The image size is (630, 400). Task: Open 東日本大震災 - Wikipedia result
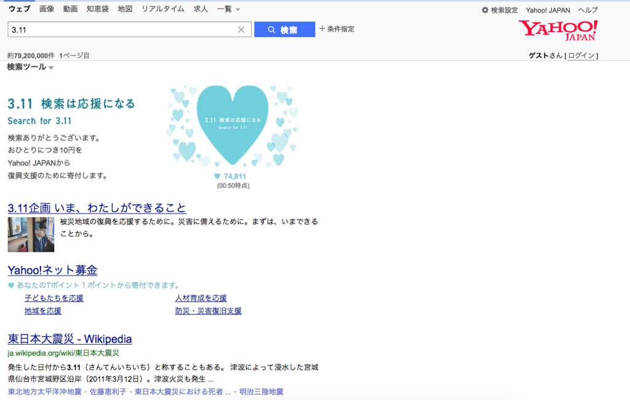(x=70, y=339)
